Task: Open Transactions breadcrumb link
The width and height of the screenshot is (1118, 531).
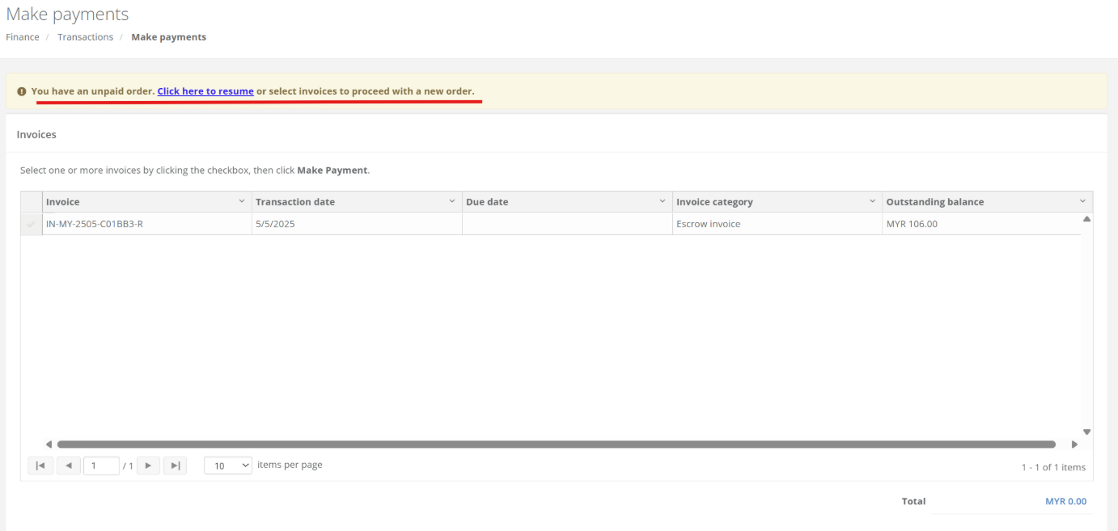Action: coord(85,37)
